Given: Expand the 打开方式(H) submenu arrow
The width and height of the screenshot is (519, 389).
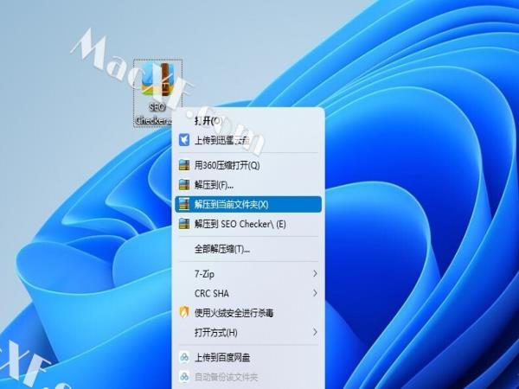Looking at the screenshot, I should tap(315, 333).
